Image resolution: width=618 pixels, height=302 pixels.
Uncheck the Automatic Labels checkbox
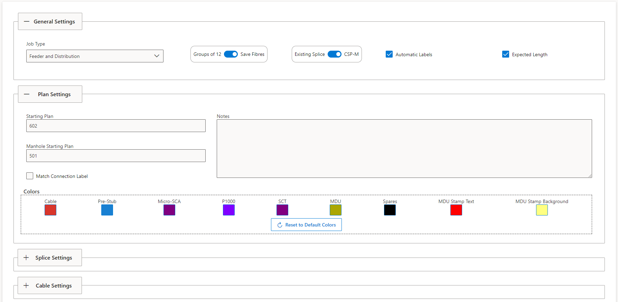[389, 54]
